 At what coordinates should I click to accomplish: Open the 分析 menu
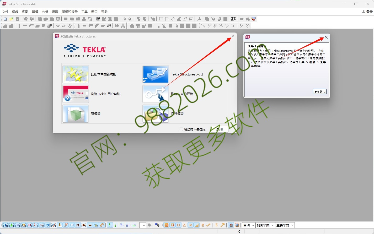[x=45, y=12]
